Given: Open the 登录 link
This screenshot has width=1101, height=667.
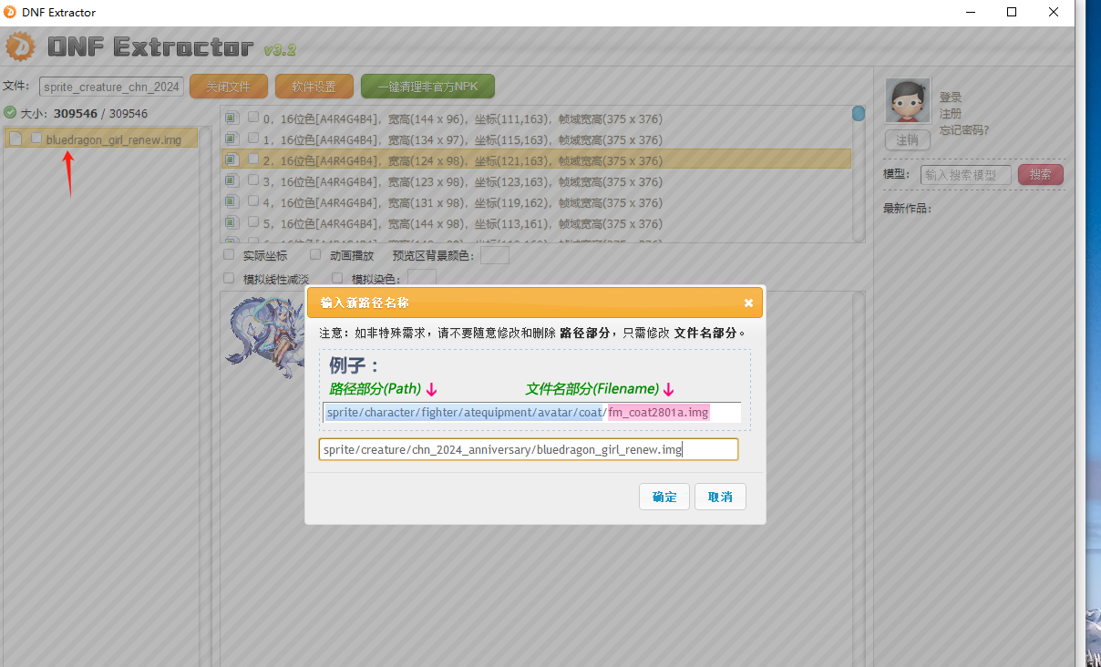Looking at the screenshot, I should click(x=951, y=97).
